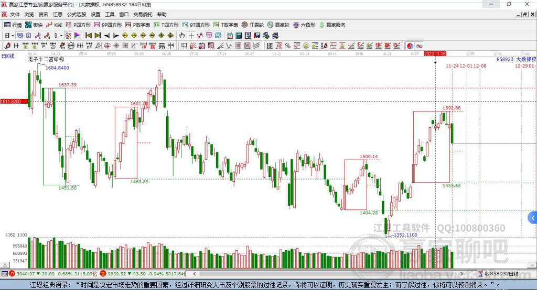Open the 公式选股 menu
This screenshot has height=290, width=537.
tap(77, 14)
